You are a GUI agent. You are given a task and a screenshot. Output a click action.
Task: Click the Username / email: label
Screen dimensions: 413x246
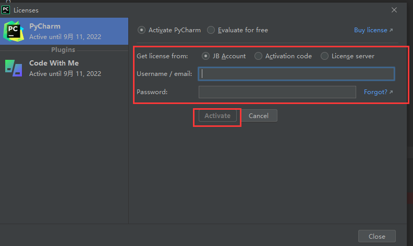pos(164,74)
